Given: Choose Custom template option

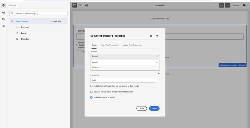Looking at the screenshot, I should pyautogui.click(x=125, y=67).
